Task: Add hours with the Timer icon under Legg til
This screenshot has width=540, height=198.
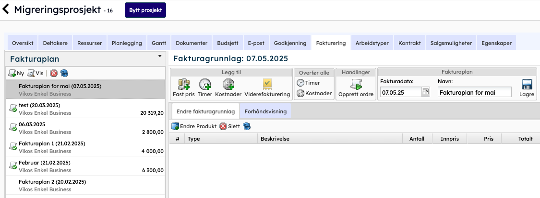Action: pos(205,85)
